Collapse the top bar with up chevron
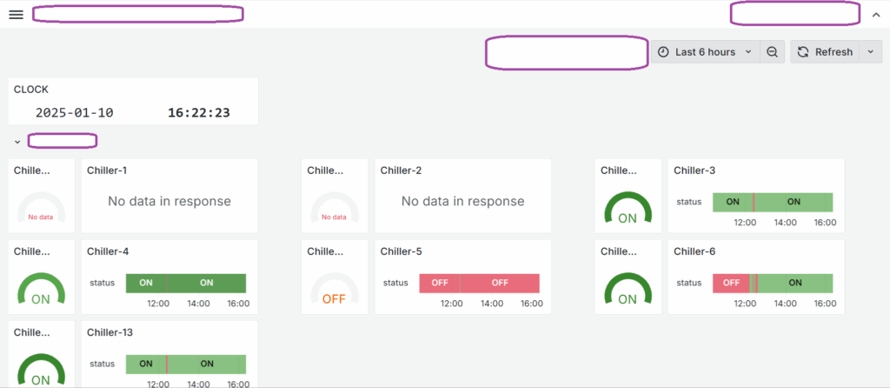This screenshot has width=890, height=388. tap(874, 15)
